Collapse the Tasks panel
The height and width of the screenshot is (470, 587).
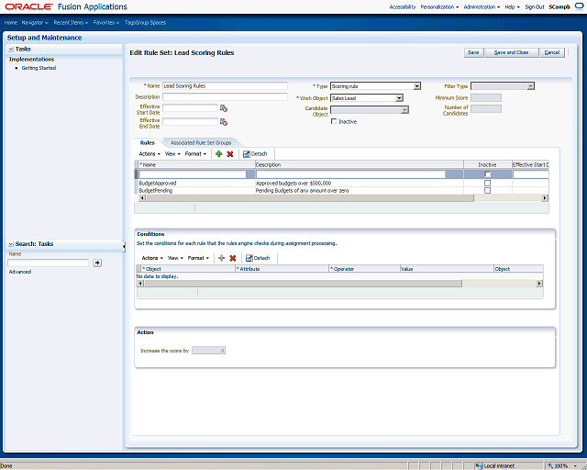pyautogui.click(x=11, y=49)
